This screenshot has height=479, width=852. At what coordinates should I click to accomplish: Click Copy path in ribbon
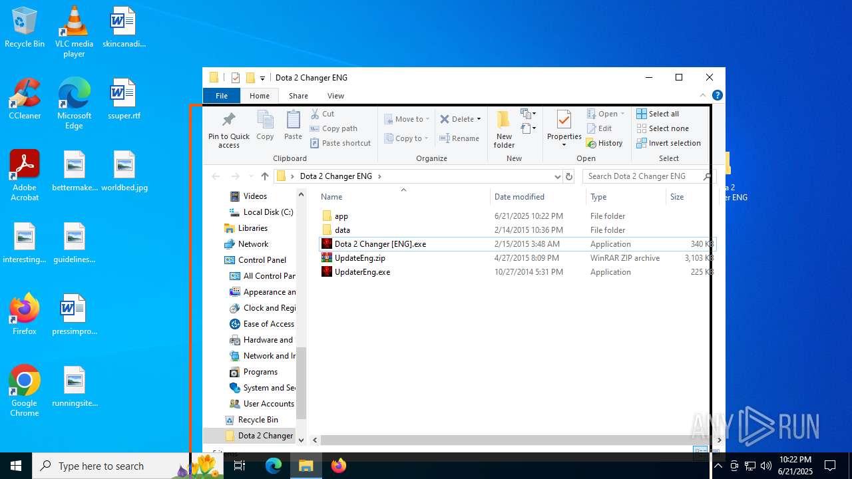point(333,128)
